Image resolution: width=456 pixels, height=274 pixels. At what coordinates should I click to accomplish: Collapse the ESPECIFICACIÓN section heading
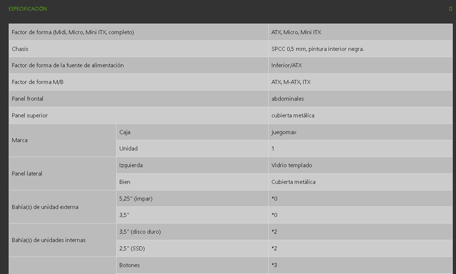pyautogui.click(x=28, y=9)
